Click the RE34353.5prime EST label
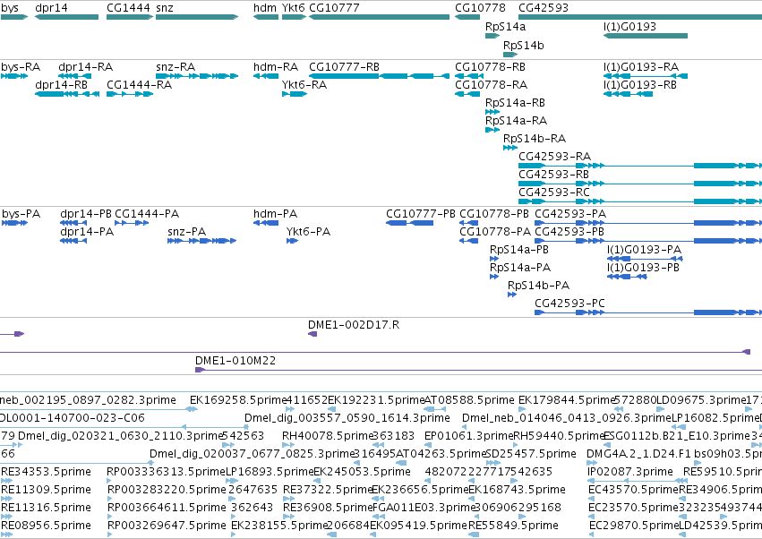The height and width of the screenshot is (539, 762). coord(46,472)
